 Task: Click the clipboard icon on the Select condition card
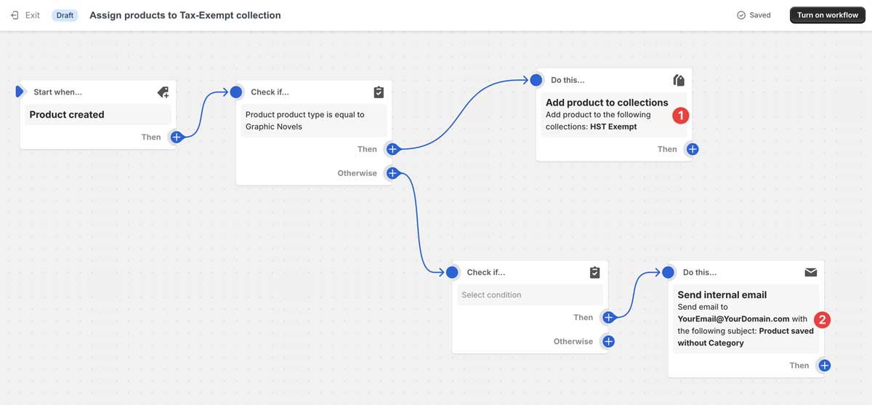pos(594,273)
